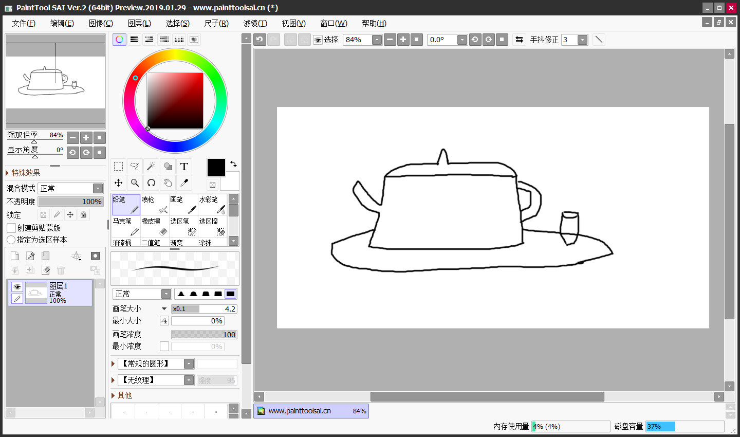This screenshot has width=740, height=437.
Task: Open the 图层(L) menu
Action: pos(139,23)
